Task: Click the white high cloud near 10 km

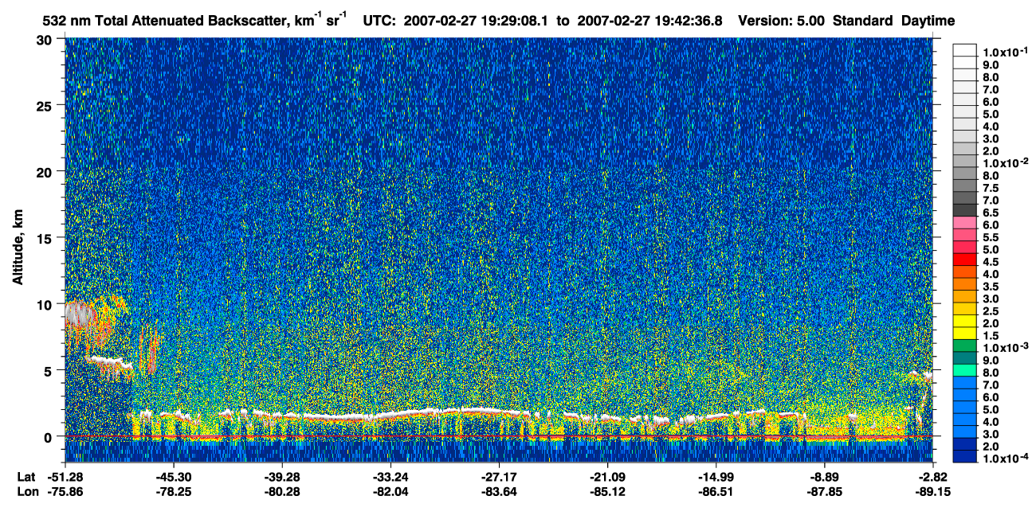Action: pyautogui.click(x=78, y=314)
